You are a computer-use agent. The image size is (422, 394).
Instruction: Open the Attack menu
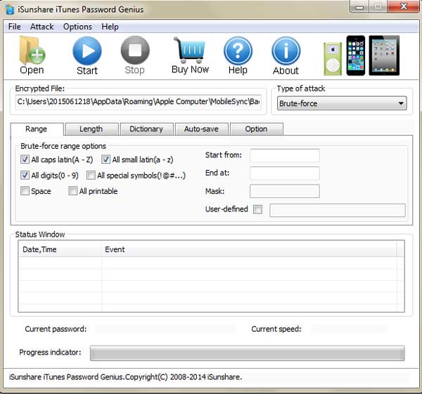click(x=41, y=27)
